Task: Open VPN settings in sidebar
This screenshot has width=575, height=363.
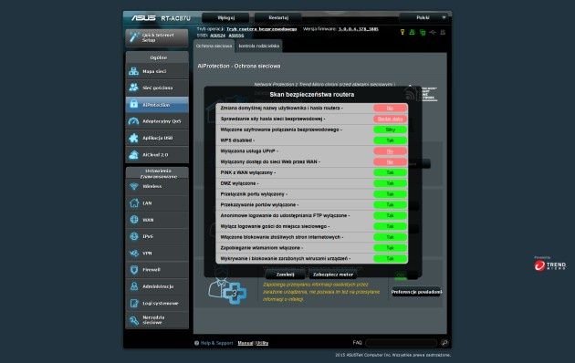Action: click(x=157, y=254)
